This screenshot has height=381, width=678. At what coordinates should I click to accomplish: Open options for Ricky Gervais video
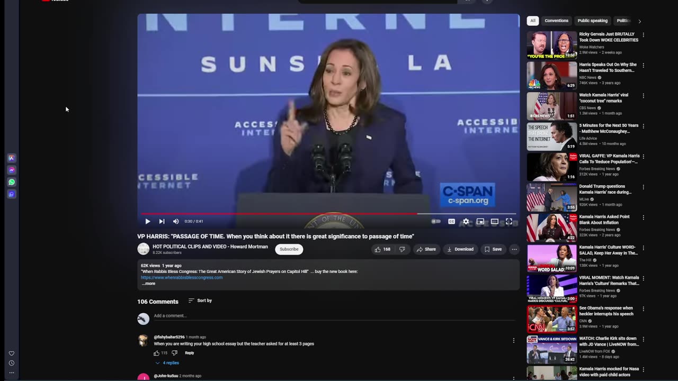(x=644, y=35)
